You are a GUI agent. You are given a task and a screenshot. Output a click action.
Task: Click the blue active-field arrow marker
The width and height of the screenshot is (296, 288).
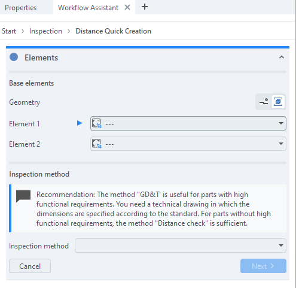coord(80,123)
